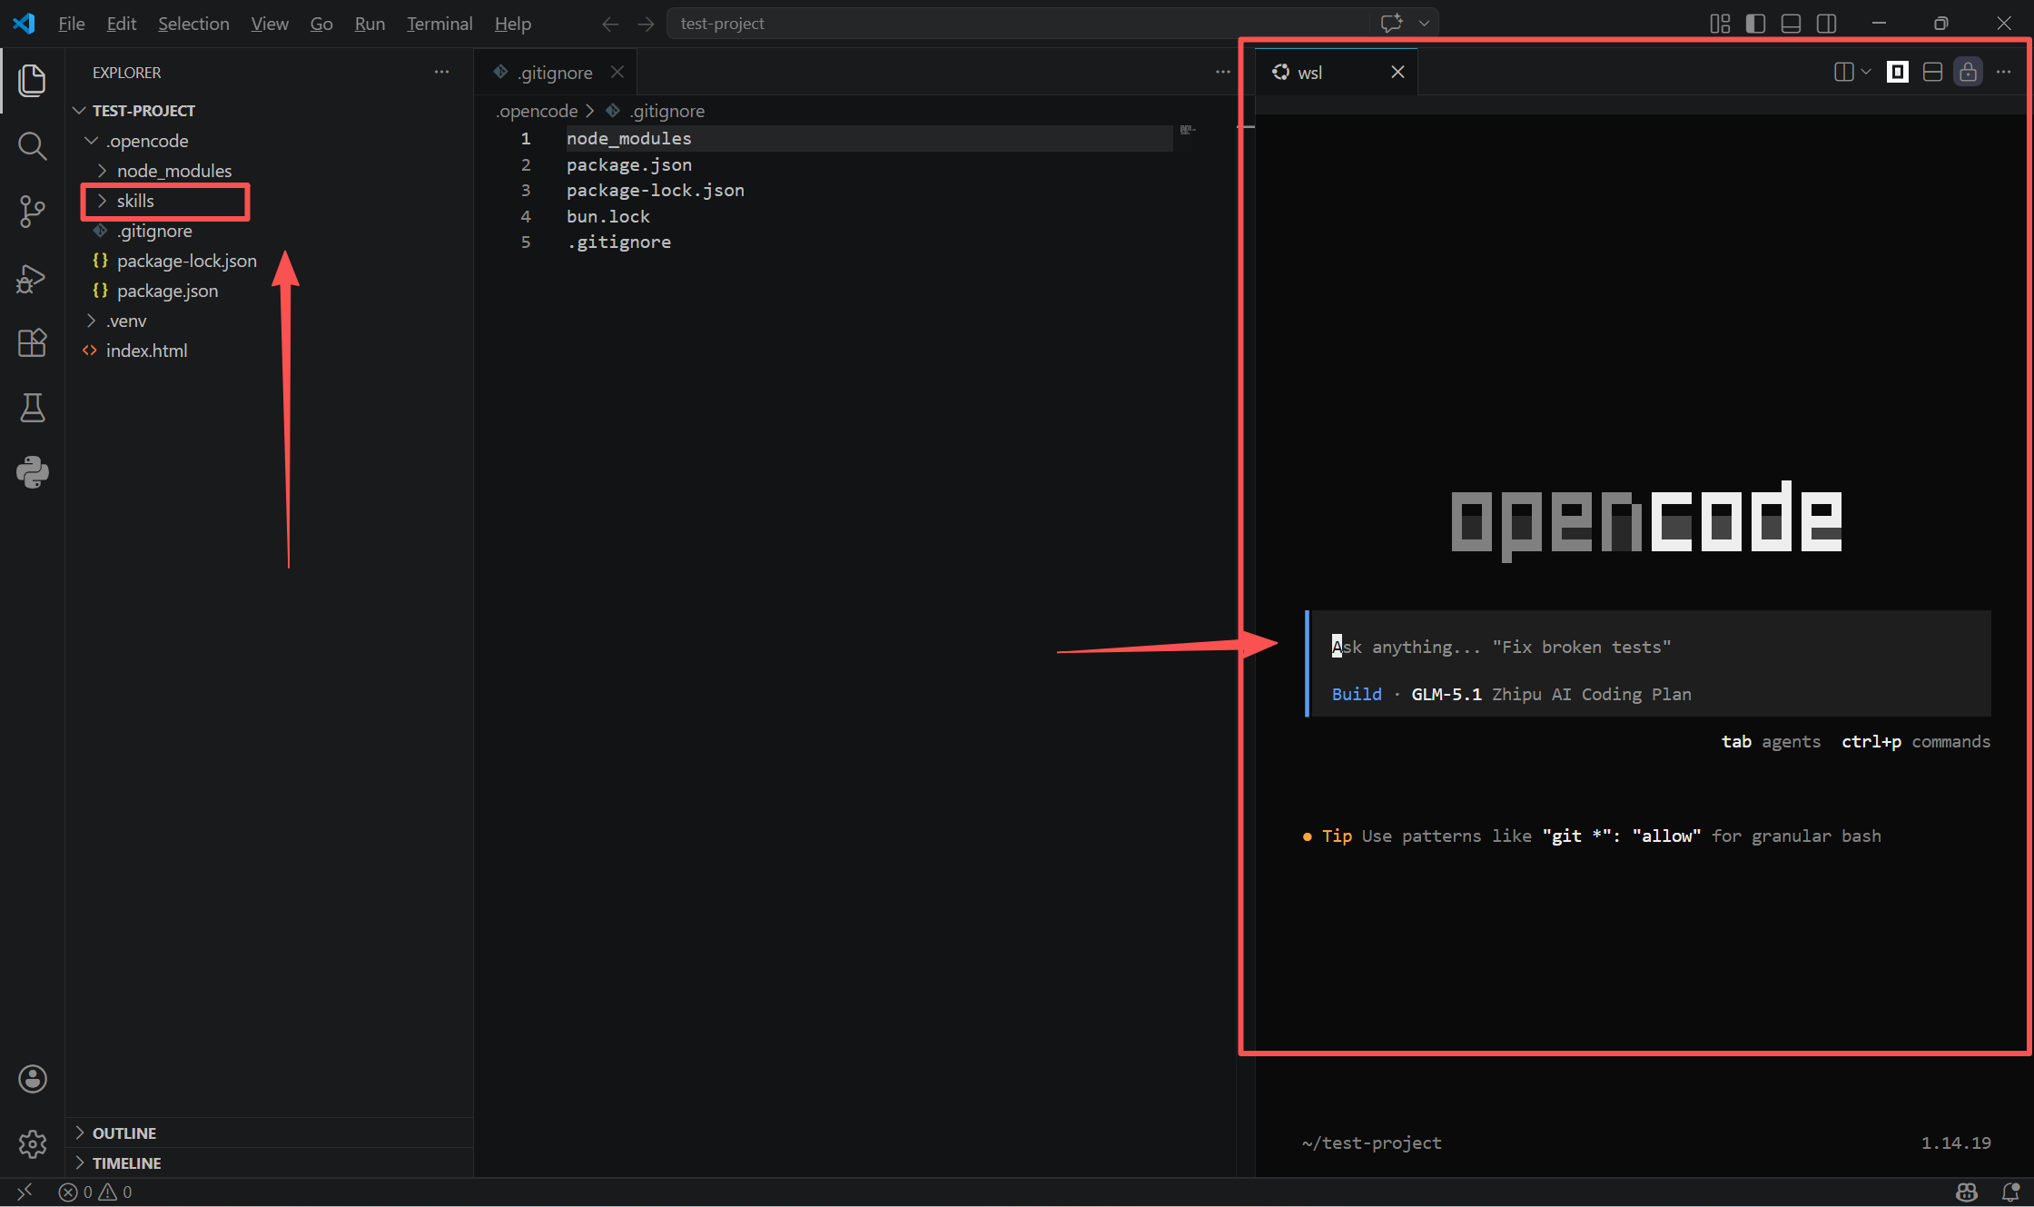Open the View menu
The image size is (2034, 1207).
pos(270,24)
